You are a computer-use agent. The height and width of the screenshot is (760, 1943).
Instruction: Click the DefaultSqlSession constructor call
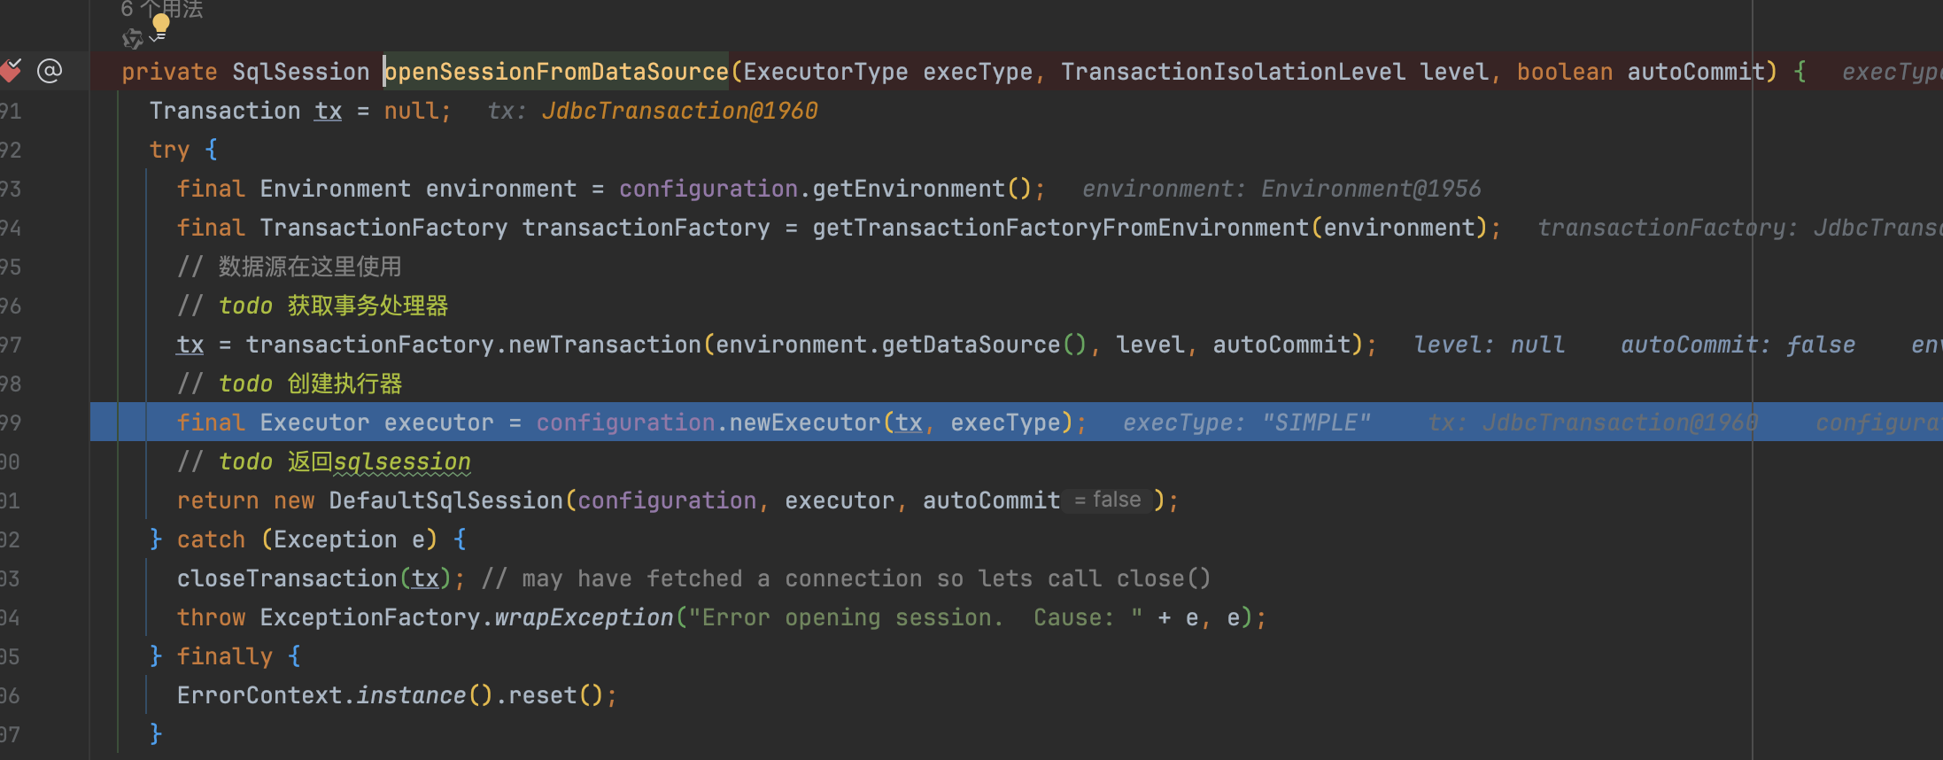(445, 500)
